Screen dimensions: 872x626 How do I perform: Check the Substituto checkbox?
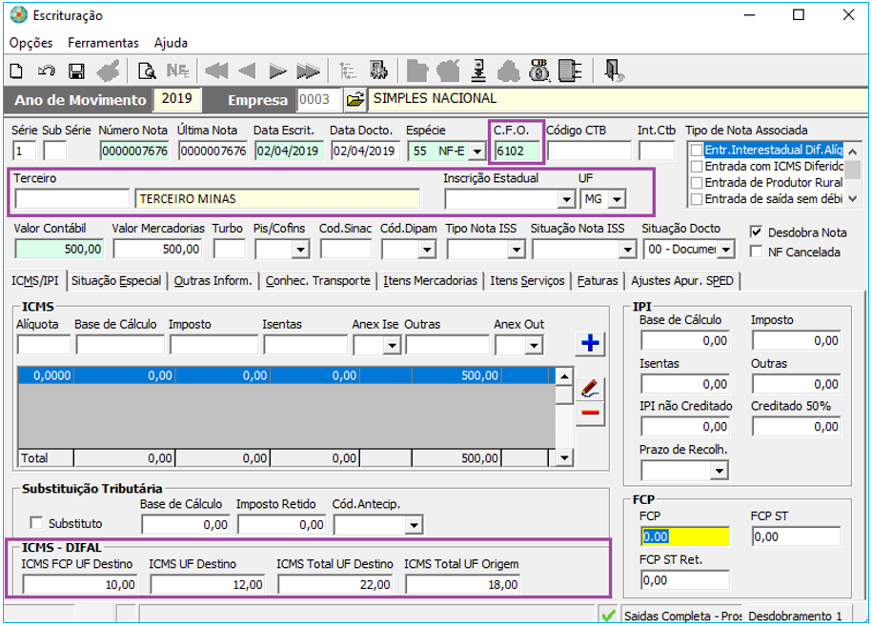36,523
